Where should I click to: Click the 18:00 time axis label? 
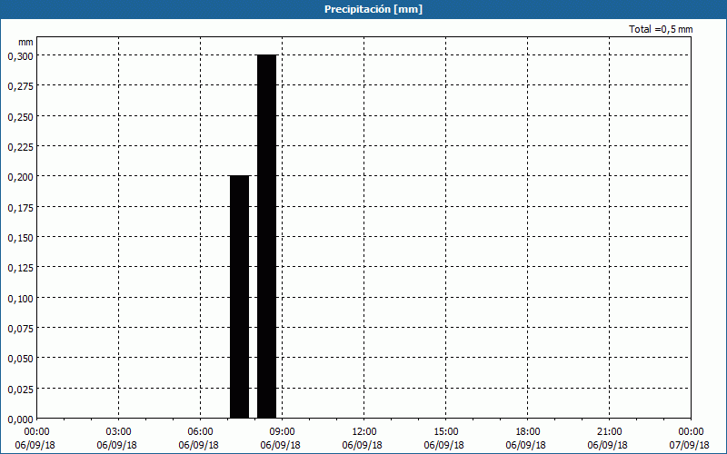click(x=528, y=432)
